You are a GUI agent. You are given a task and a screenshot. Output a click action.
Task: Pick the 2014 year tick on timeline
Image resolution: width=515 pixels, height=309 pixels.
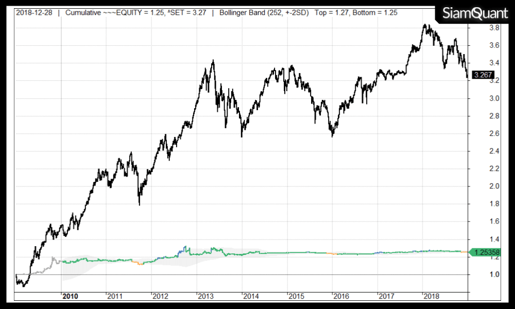click(x=250, y=296)
